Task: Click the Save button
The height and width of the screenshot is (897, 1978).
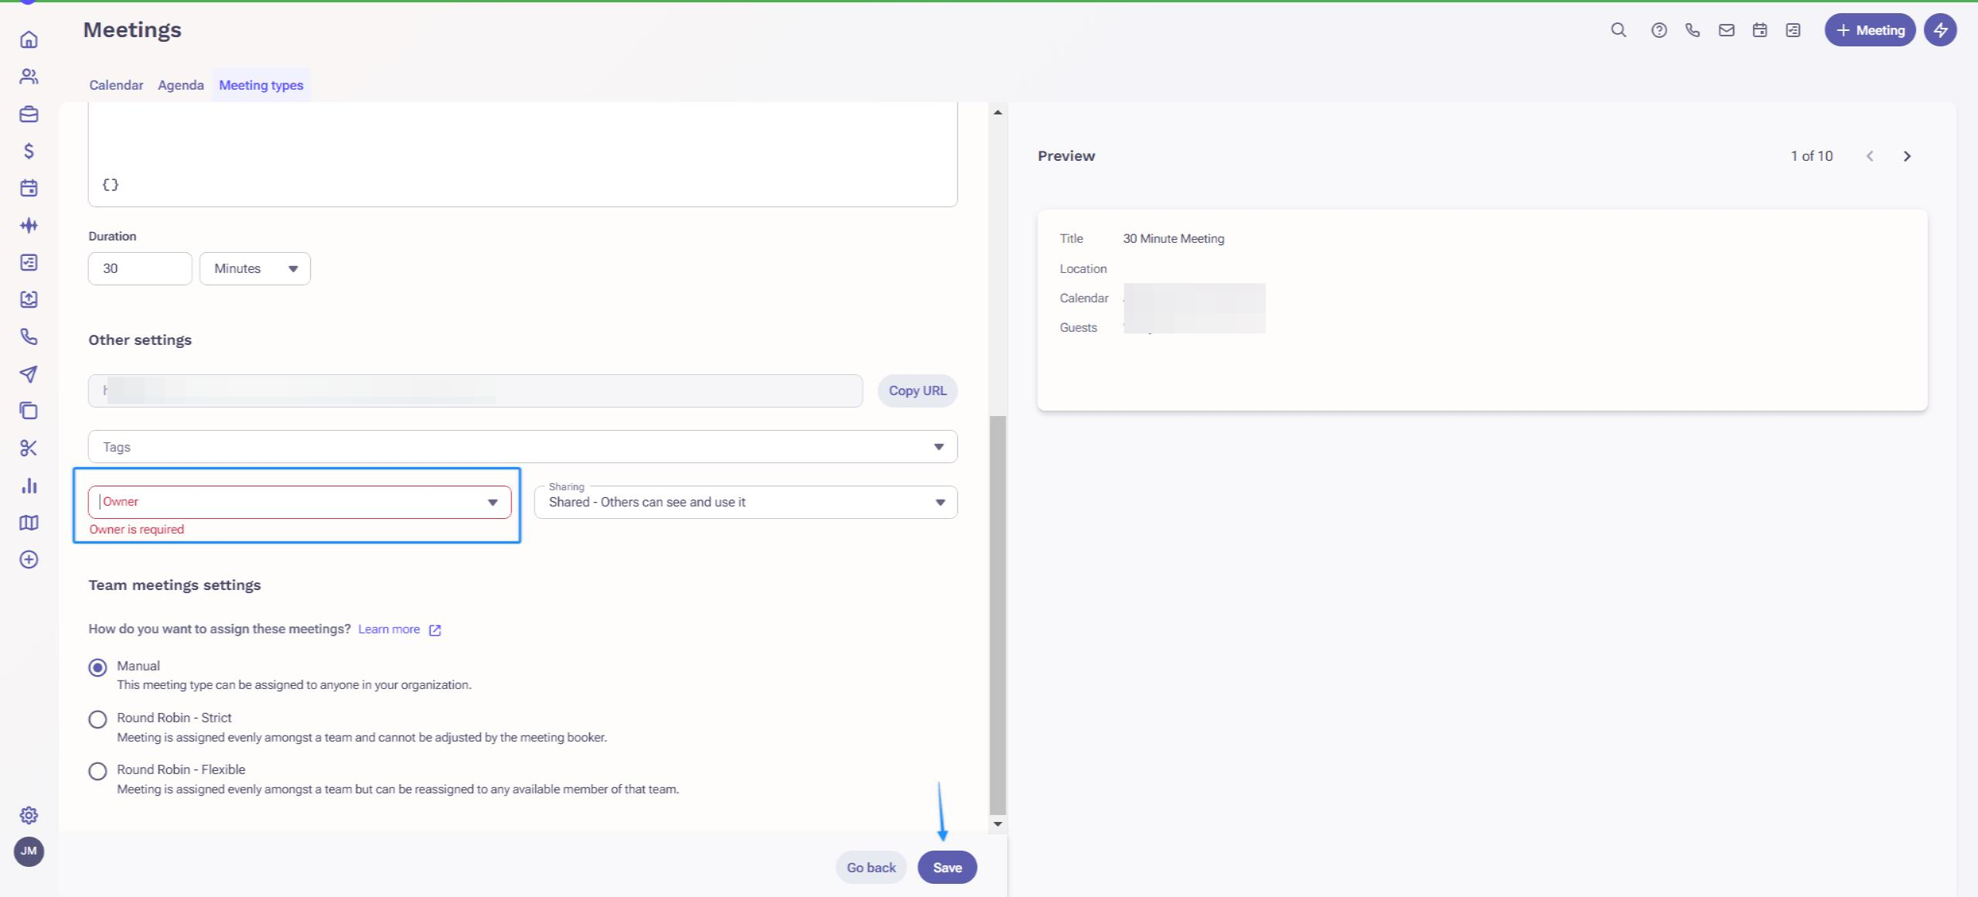Action: click(x=946, y=868)
